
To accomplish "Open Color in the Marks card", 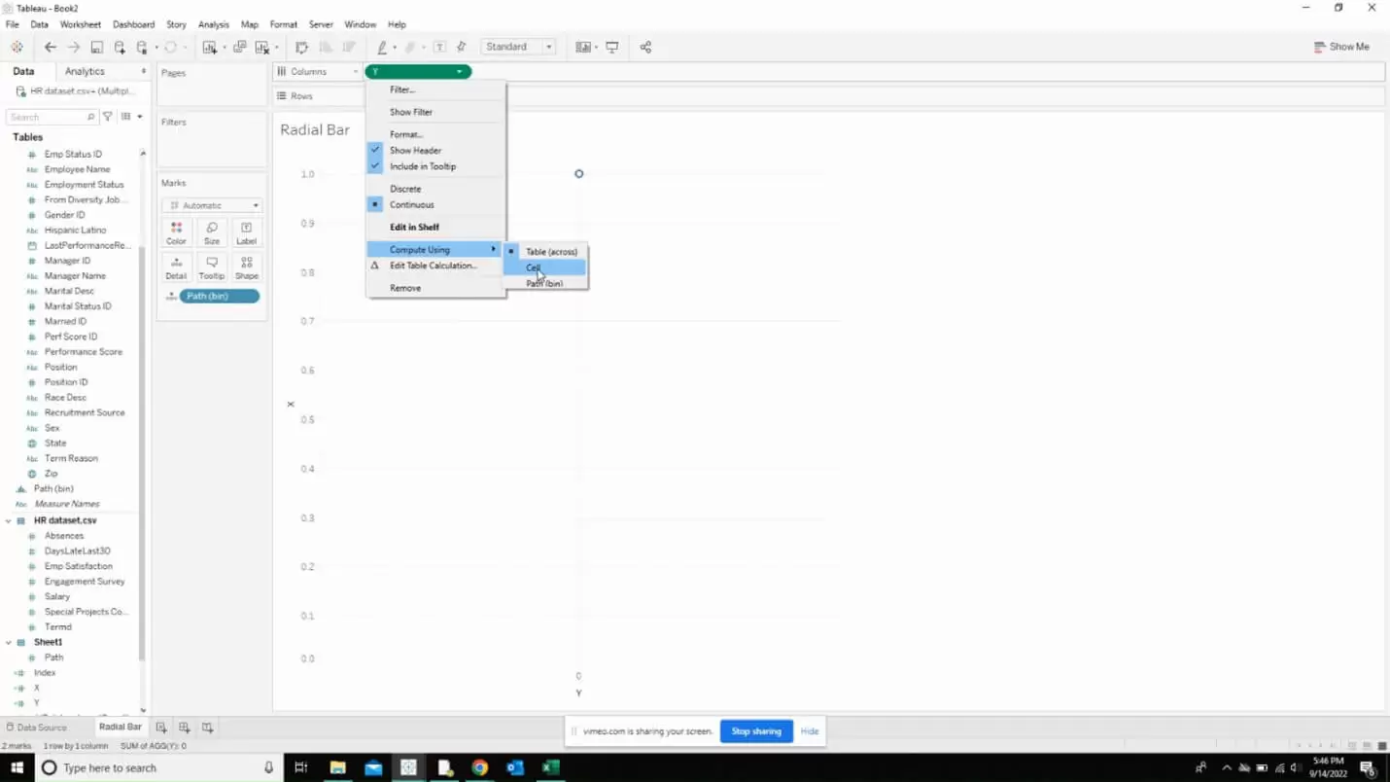I will [176, 233].
